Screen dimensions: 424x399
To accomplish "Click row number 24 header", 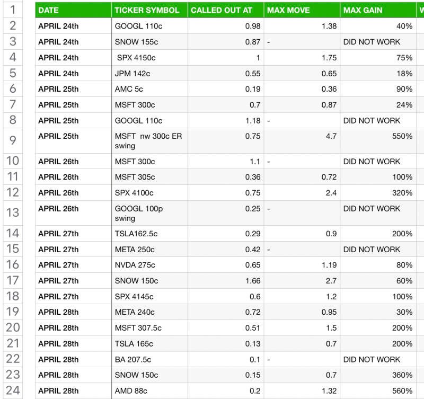I will click(13, 391).
